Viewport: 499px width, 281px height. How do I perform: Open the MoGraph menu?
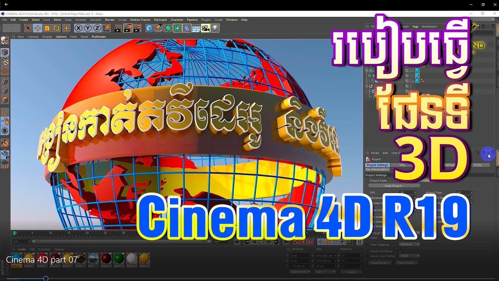160,20
